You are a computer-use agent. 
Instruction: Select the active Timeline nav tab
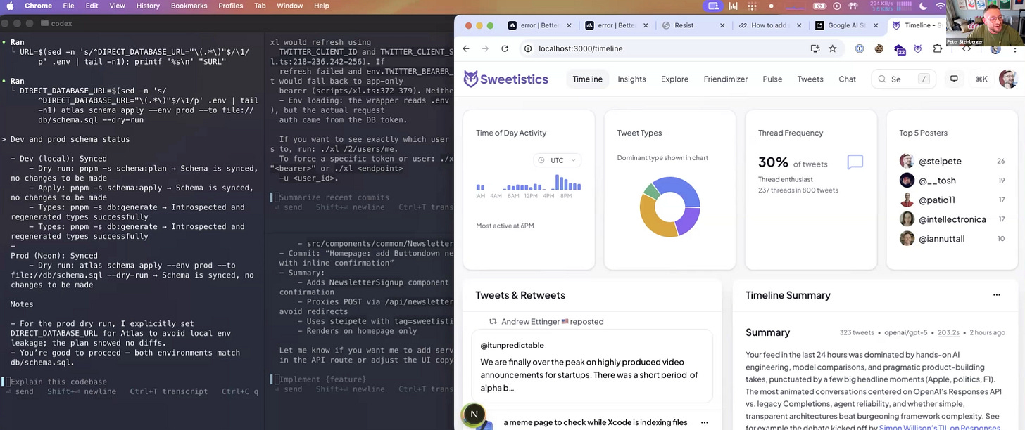(587, 79)
